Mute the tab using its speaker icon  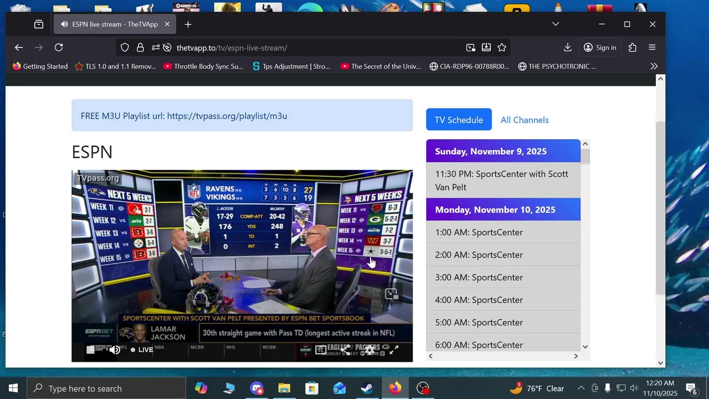(x=65, y=24)
